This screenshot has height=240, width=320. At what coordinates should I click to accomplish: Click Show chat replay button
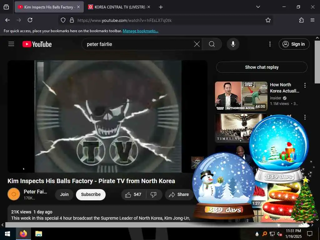pos(262,67)
